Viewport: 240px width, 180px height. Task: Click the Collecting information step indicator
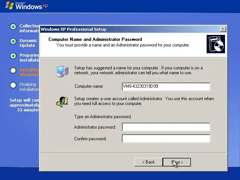13,27
